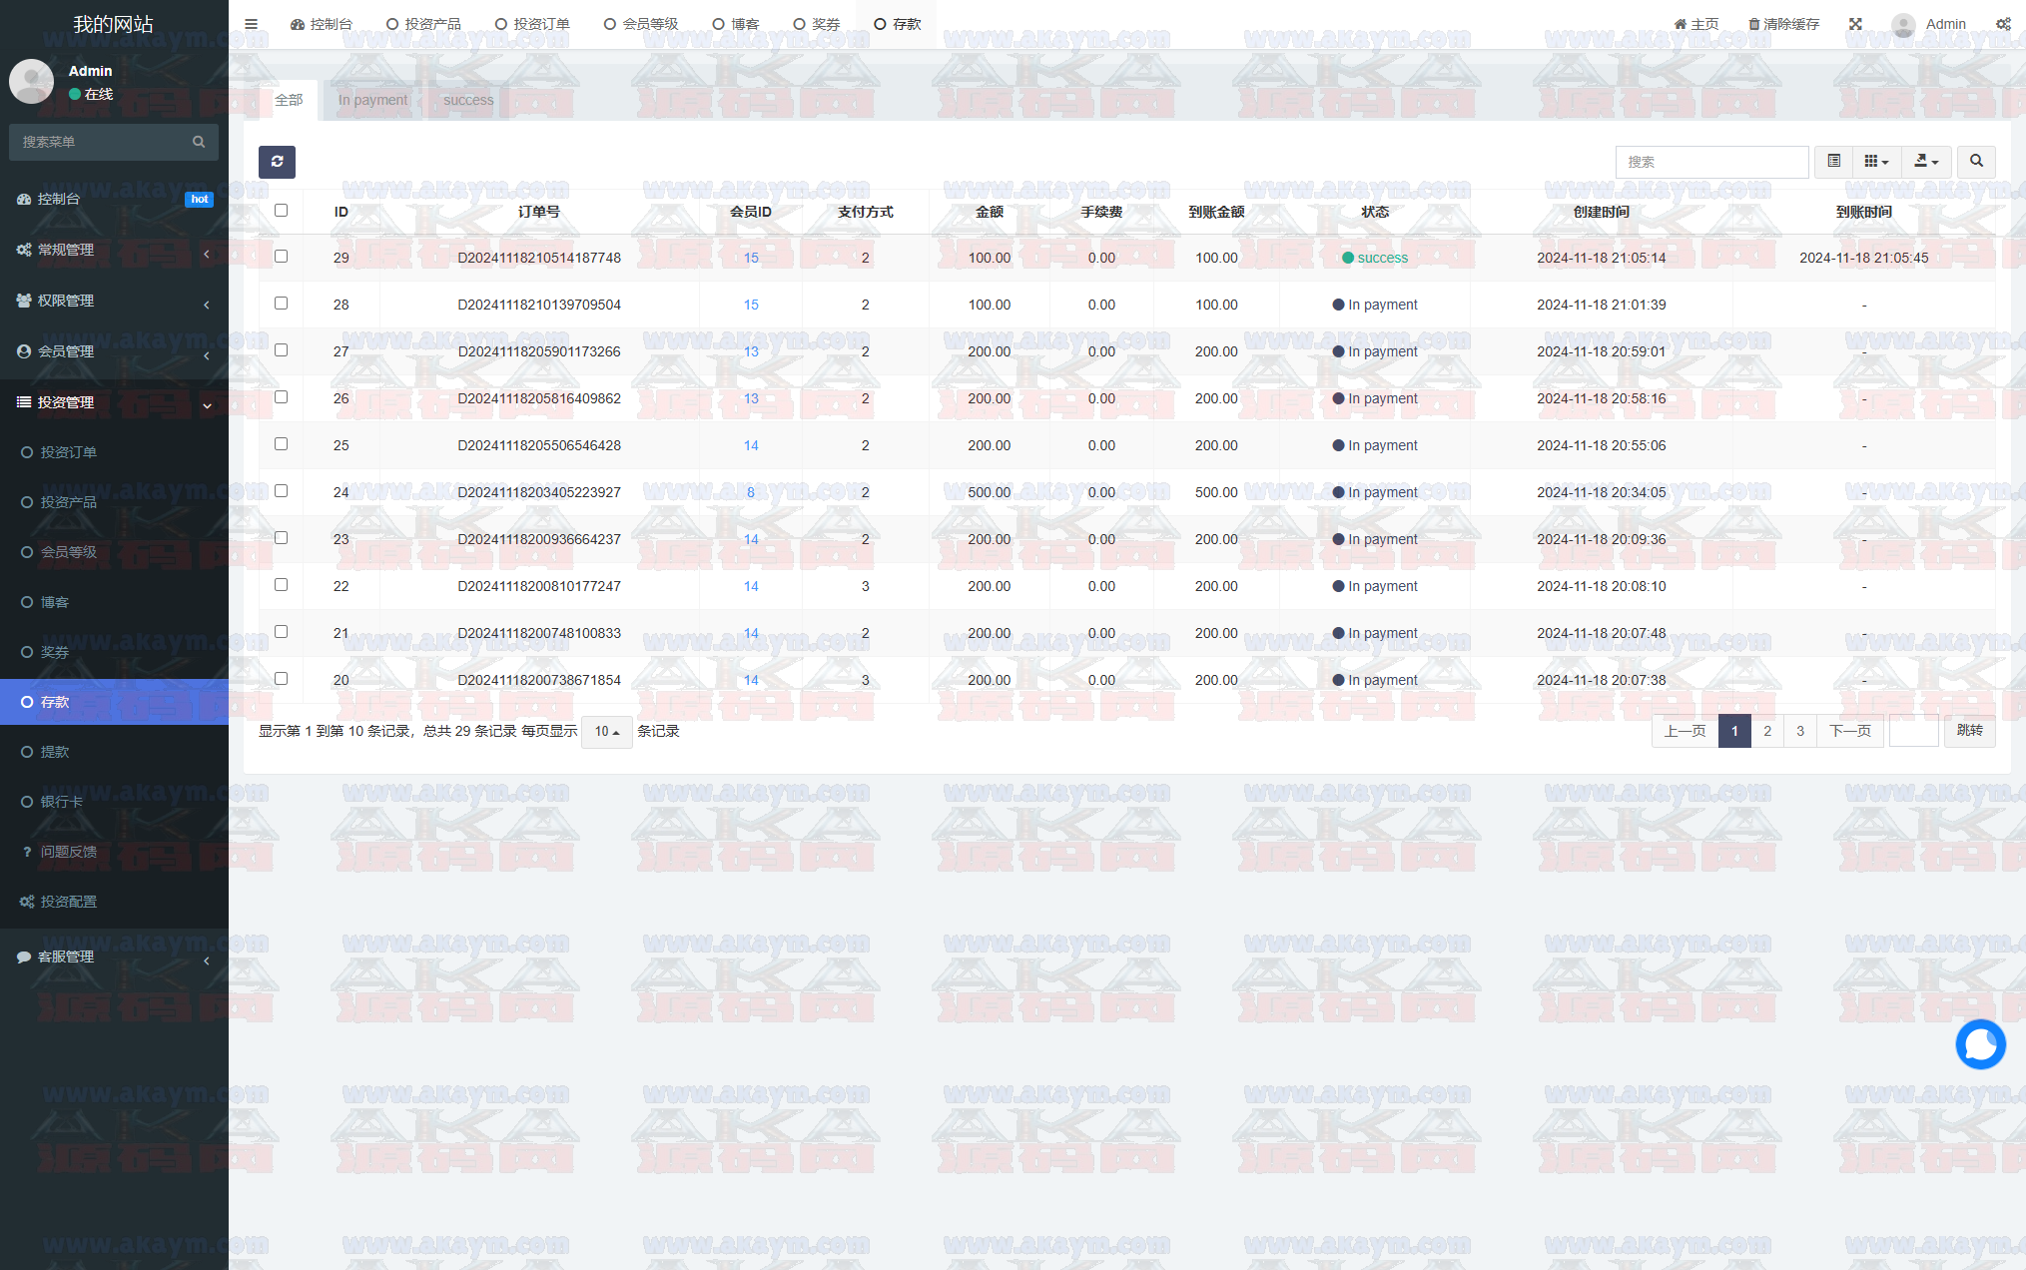Click the refresh table button

pyautogui.click(x=277, y=162)
